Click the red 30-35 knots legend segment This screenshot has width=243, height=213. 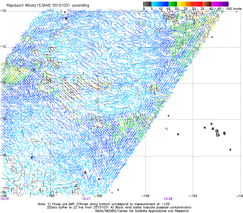[x=198, y=4]
